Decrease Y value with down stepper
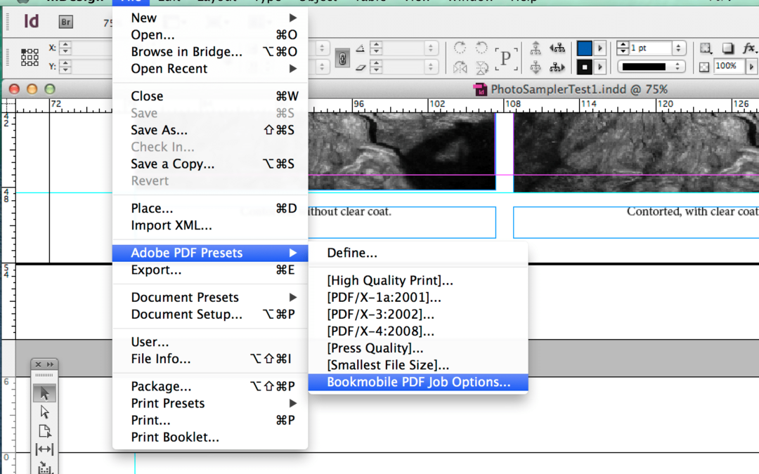759x474 pixels. point(65,70)
